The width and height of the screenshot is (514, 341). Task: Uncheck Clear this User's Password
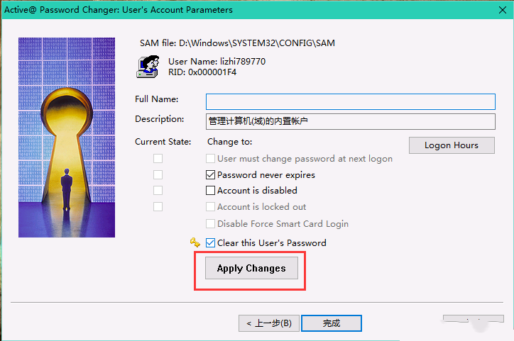pyautogui.click(x=210, y=243)
